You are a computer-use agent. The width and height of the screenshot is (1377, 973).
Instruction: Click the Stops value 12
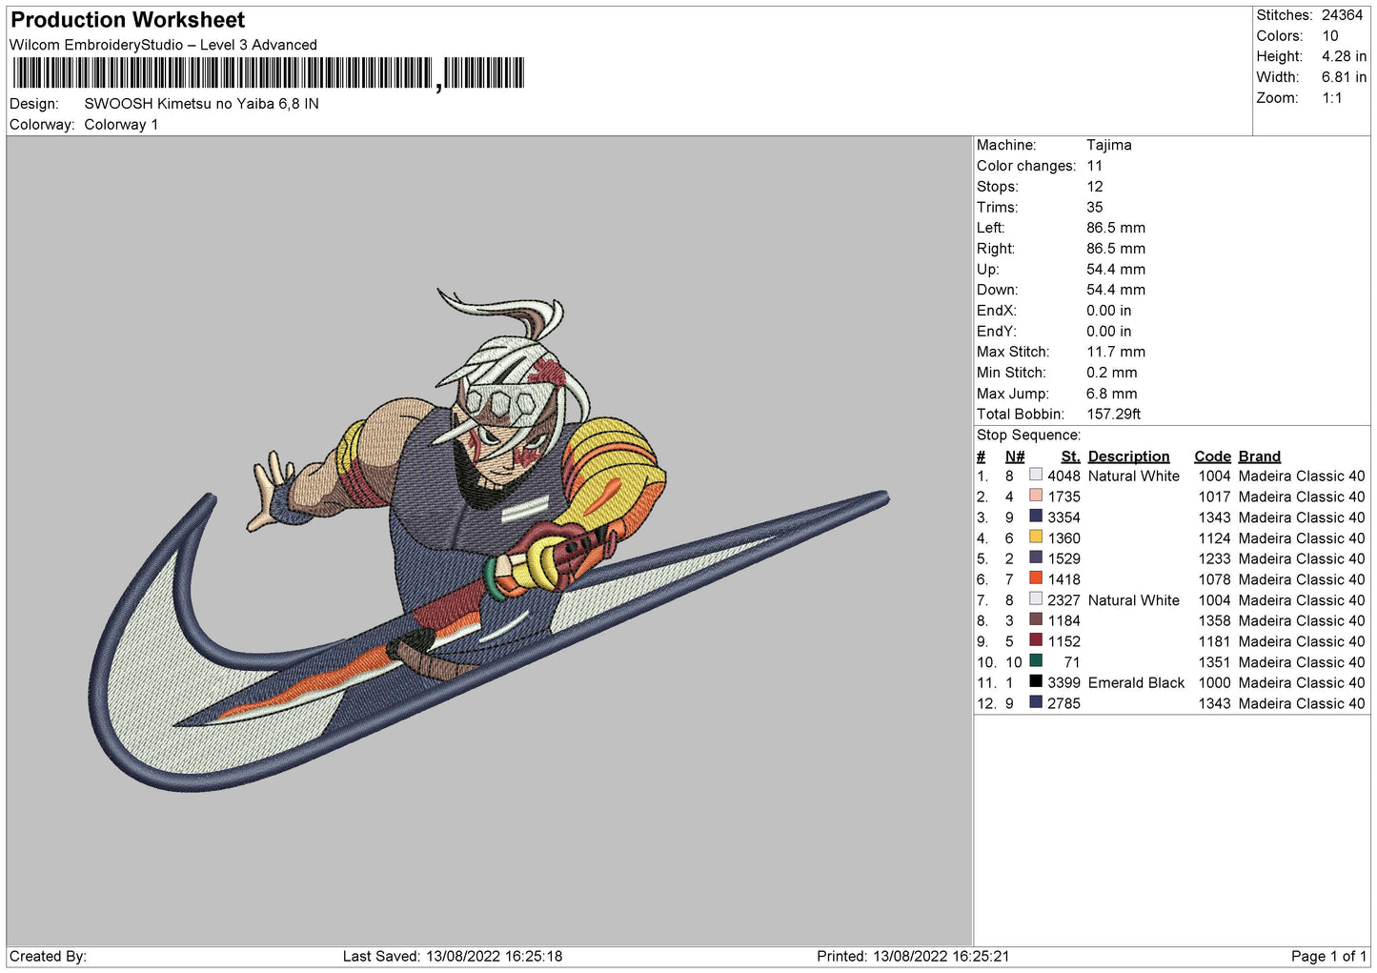point(1095,187)
